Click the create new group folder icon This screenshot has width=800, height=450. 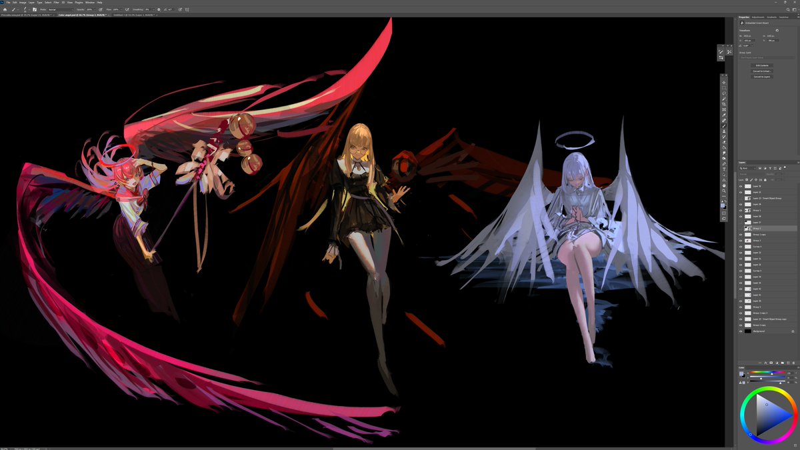(x=783, y=363)
